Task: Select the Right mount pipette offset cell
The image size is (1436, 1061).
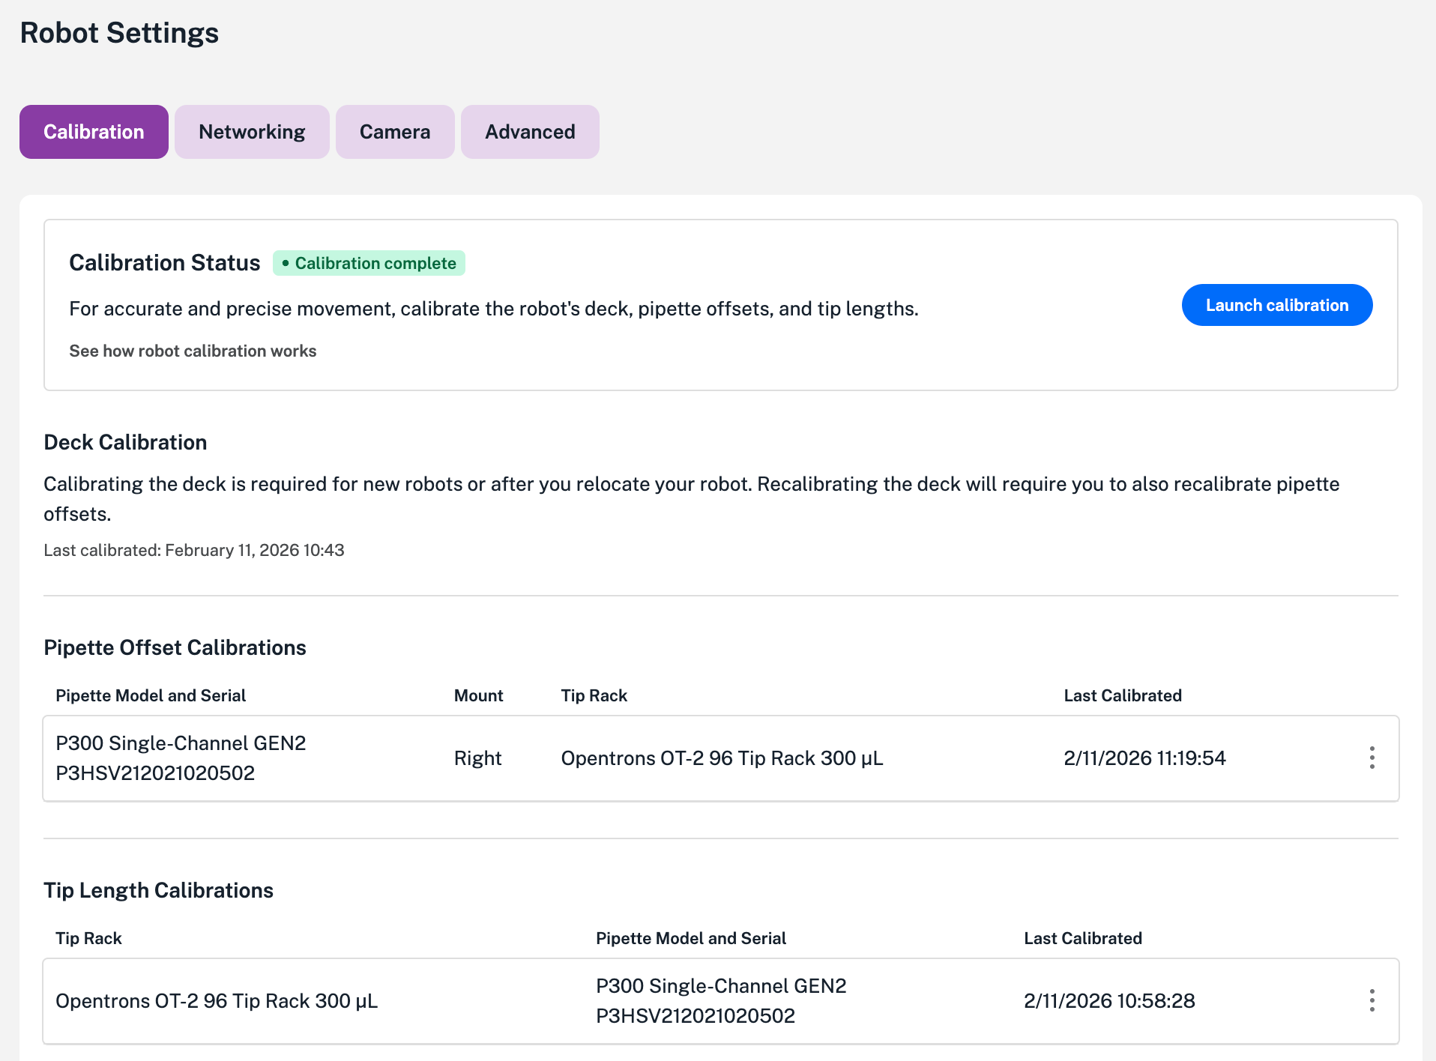Action: pyautogui.click(x=477, y=758)
